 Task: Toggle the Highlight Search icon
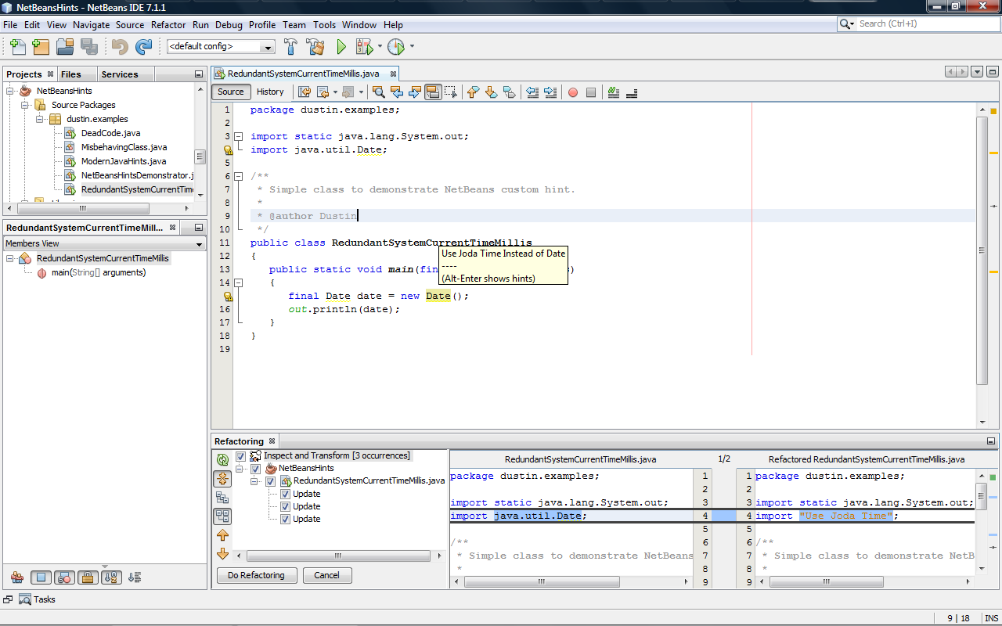click(x=433, y=92)
